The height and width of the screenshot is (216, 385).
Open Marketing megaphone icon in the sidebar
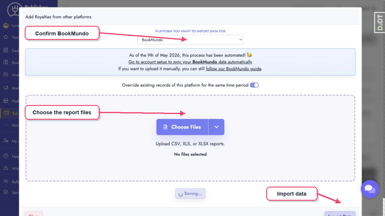click(x=6, y=88)
